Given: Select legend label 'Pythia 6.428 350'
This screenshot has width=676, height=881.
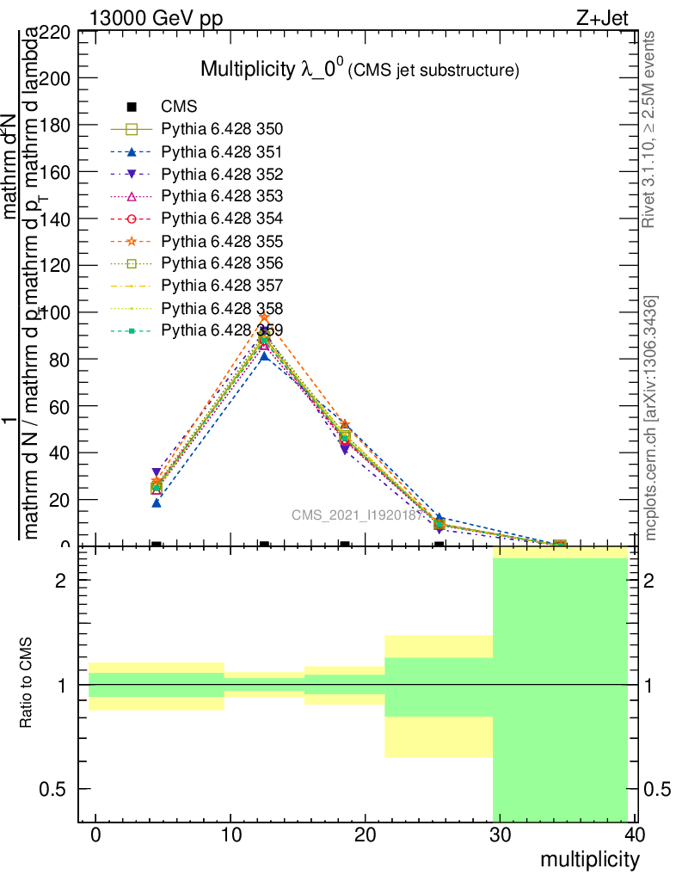Looking at the screenshot, I should (x=222, y=129).
